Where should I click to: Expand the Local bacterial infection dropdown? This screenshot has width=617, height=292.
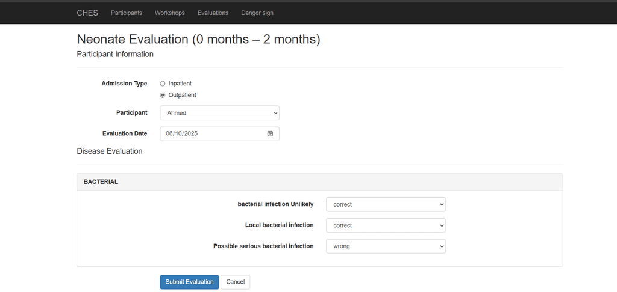click(x=386, y=225)
